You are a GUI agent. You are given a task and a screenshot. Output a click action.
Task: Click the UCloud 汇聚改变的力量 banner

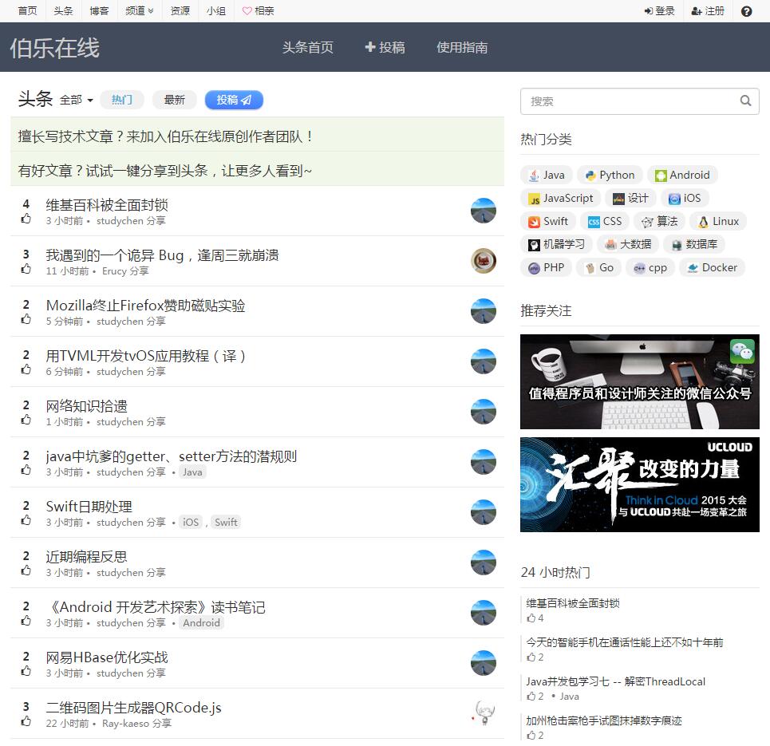click(x=639, y=484)
